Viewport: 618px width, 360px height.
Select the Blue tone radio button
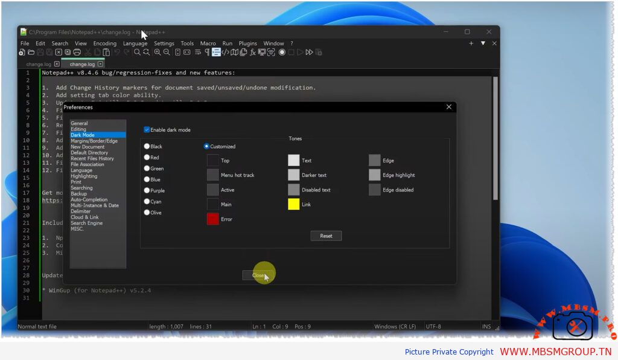[x=147, y=179]
